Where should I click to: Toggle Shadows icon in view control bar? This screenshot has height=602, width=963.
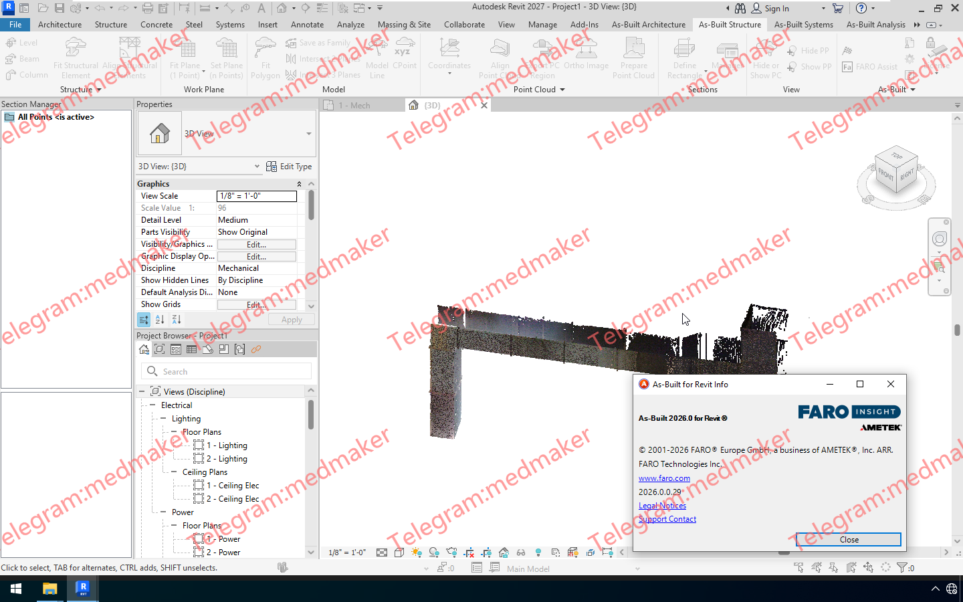(434, 553)
